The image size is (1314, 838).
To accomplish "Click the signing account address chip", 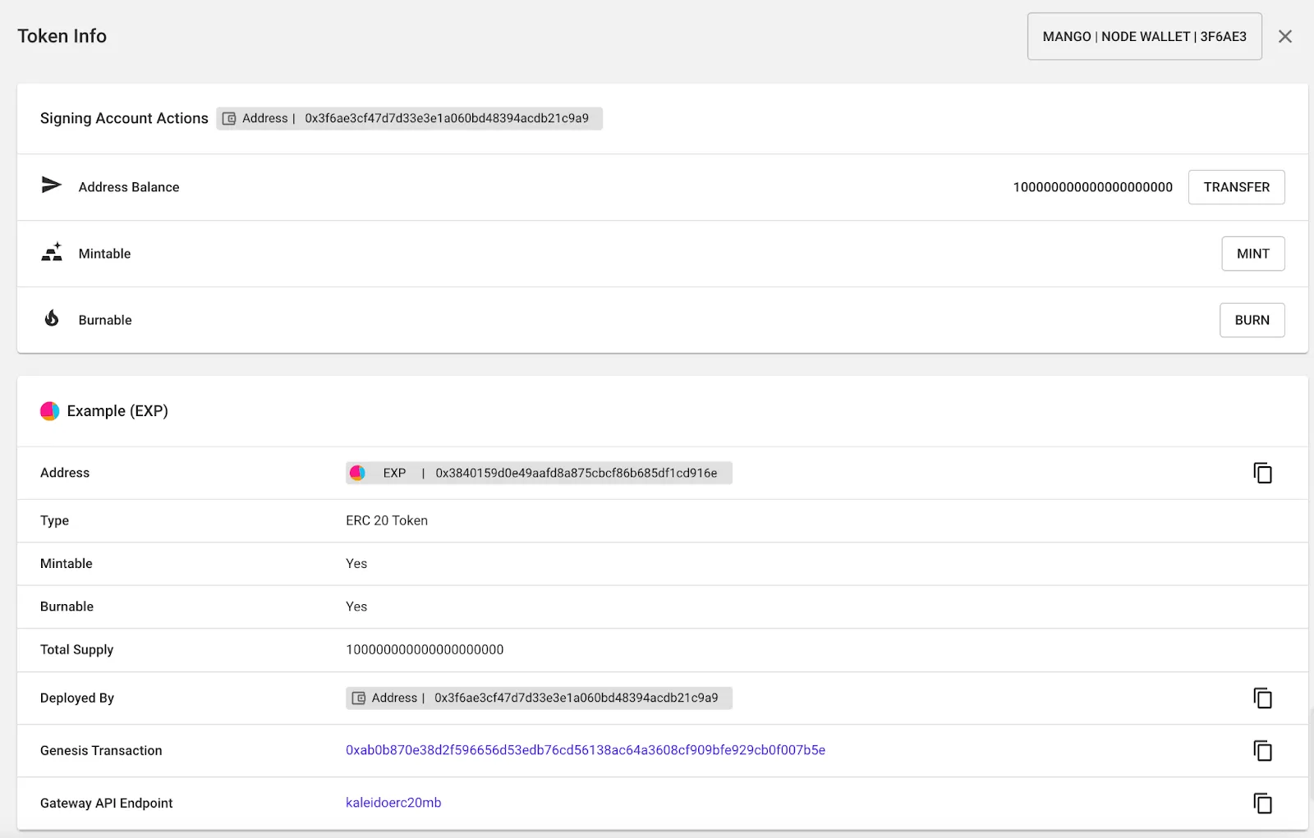I will [x=409, y=118].
